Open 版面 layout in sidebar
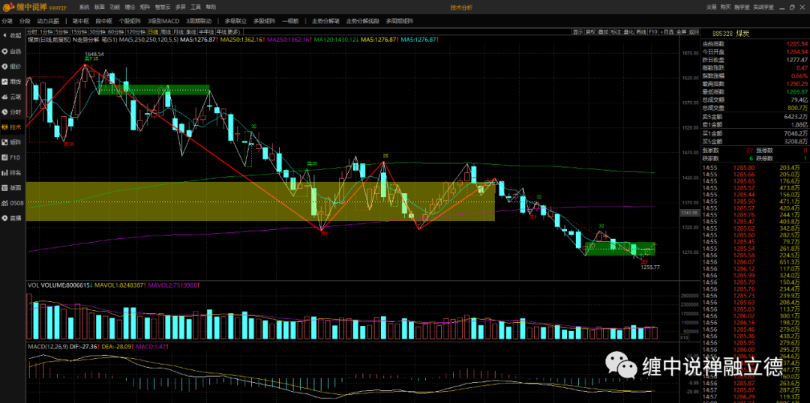The image size is (810, 403). [12, 188]
